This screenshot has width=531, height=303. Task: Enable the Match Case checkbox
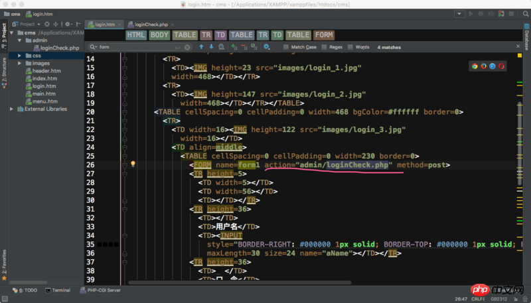285,47
